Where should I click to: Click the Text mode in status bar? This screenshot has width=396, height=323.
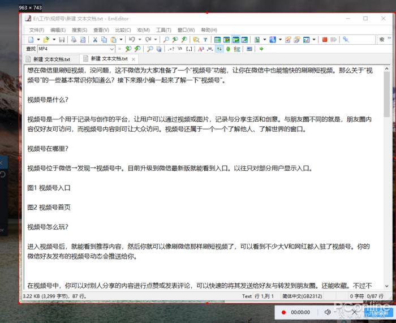tap(247, 296)
